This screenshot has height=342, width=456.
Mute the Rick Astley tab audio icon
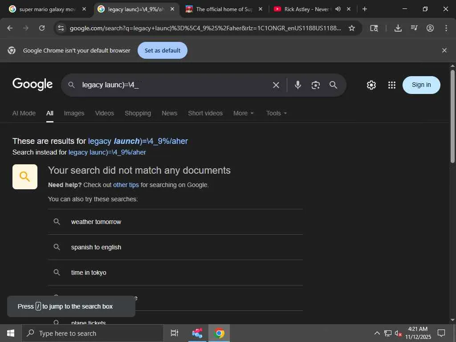338,9
